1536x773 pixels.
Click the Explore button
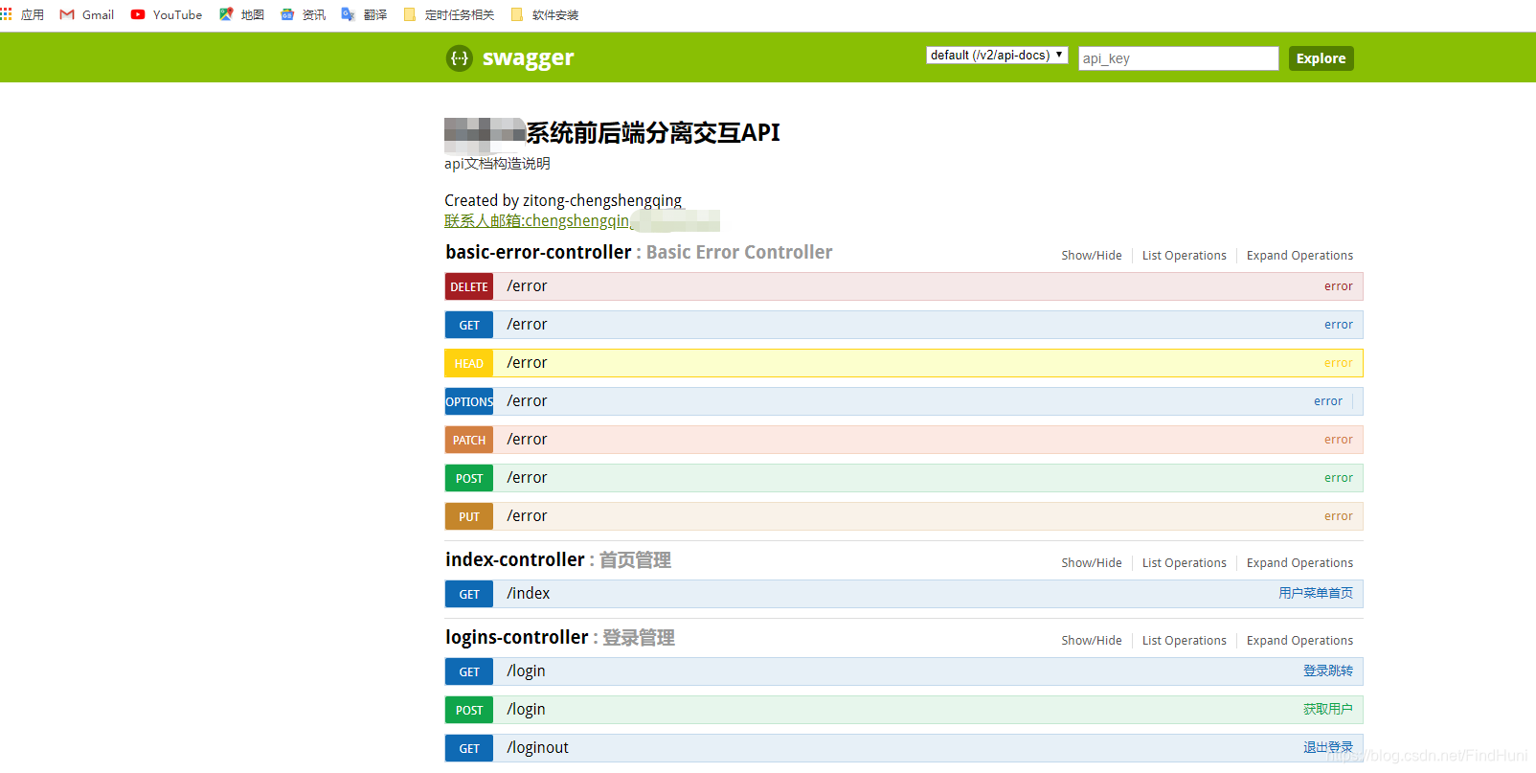(1321, 58)
